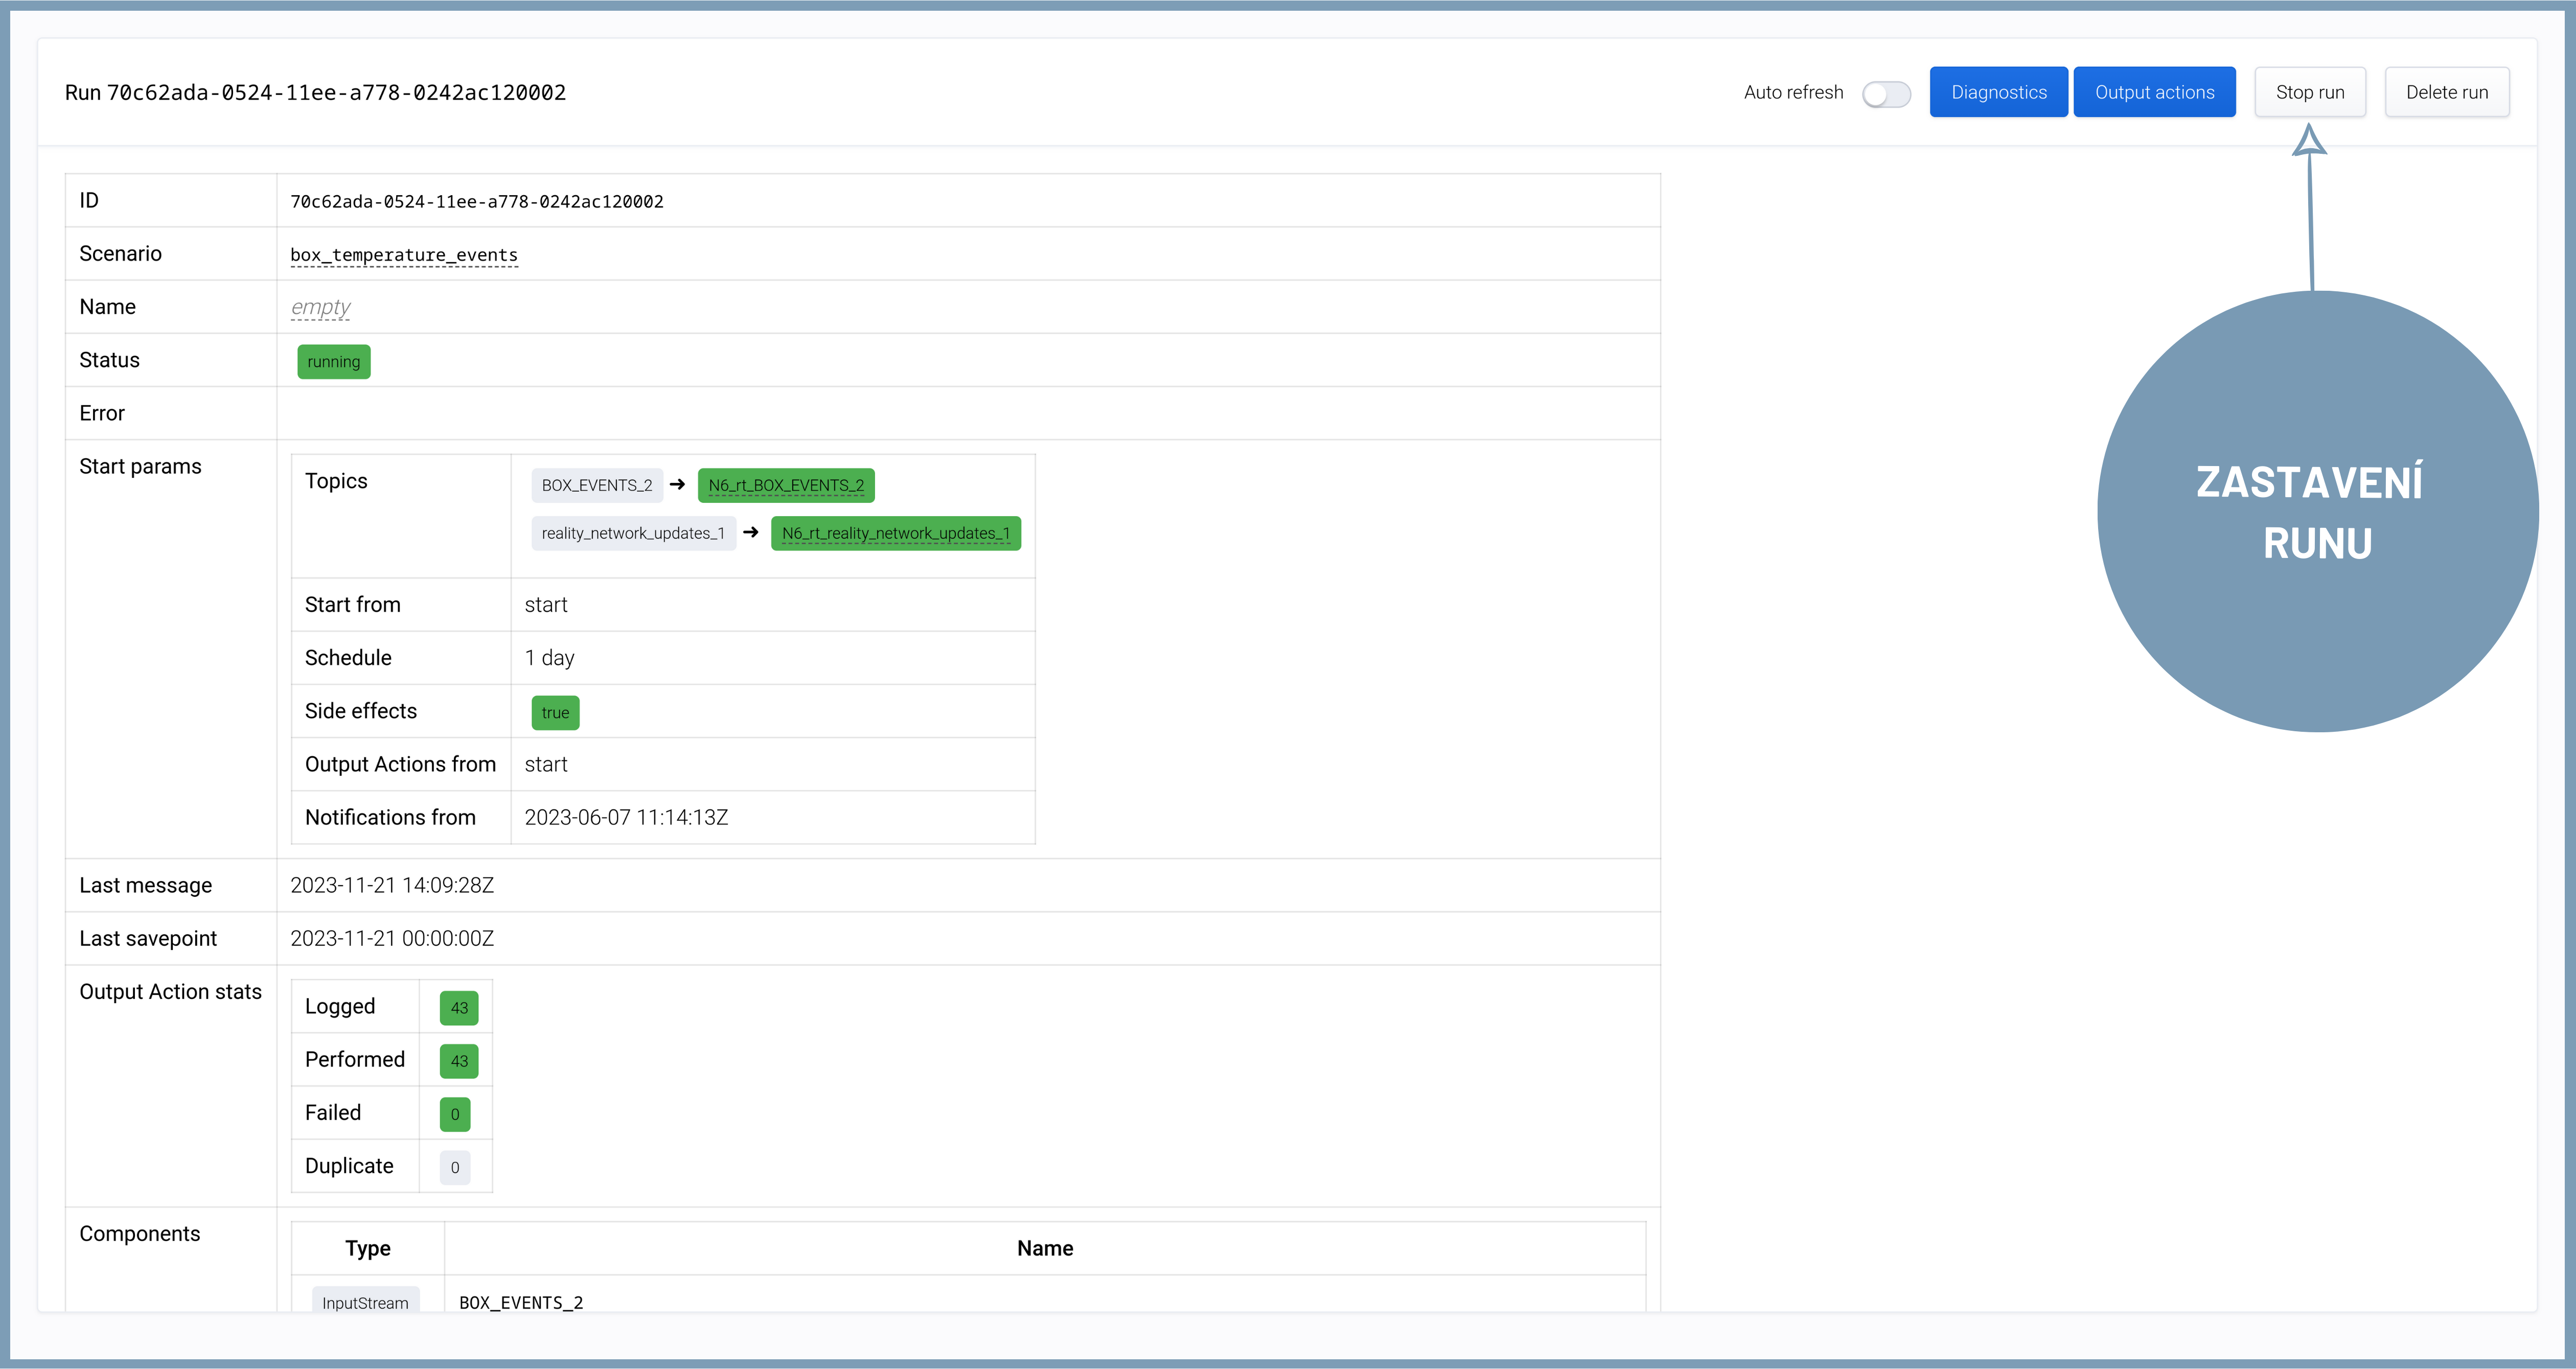
Task: Open the box_temperature_events scenario link
Action: click(404, 255)
